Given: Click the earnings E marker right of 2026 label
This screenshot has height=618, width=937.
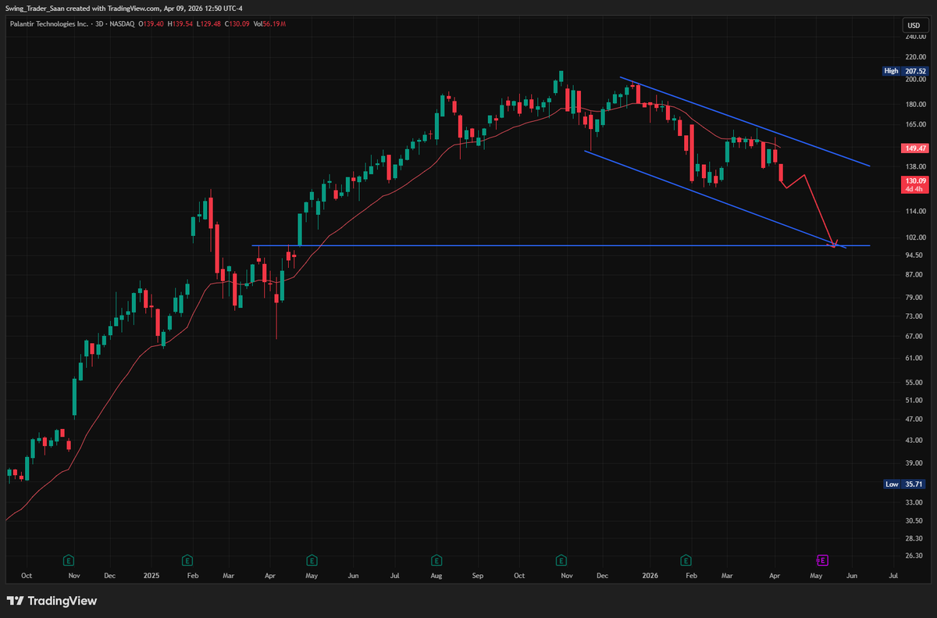Looking at the screenshot, I should coord(686,560).
